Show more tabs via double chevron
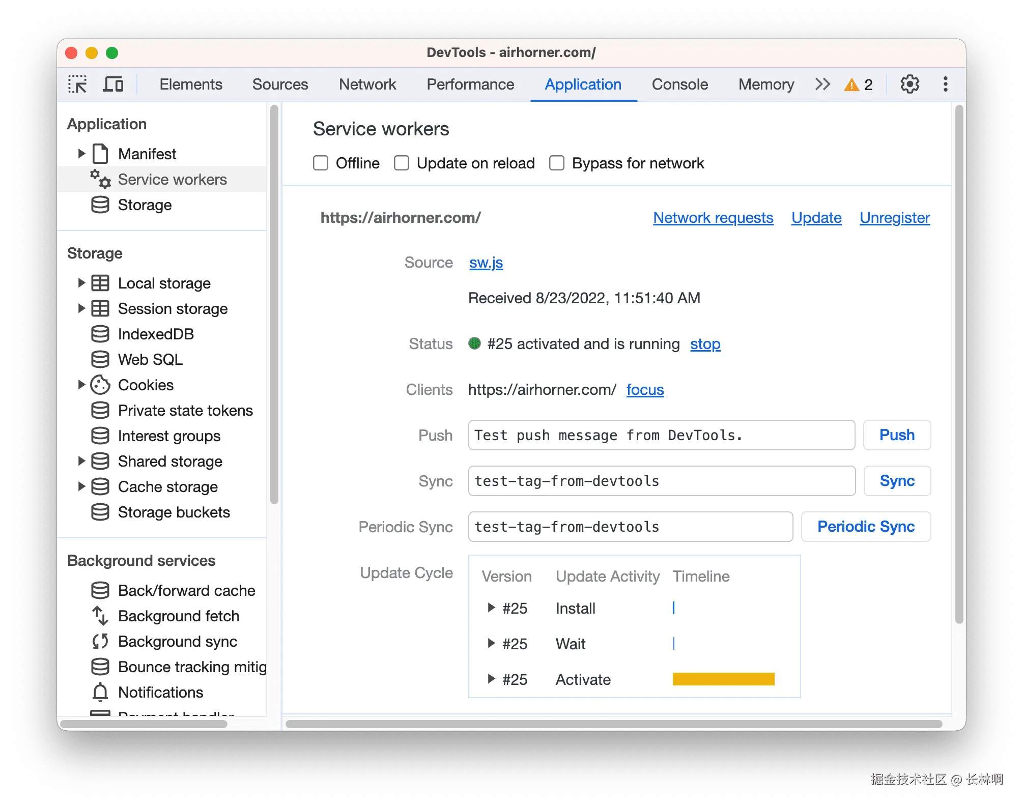This screenshot has height=806, width=1023. click(x=822, y=84)
